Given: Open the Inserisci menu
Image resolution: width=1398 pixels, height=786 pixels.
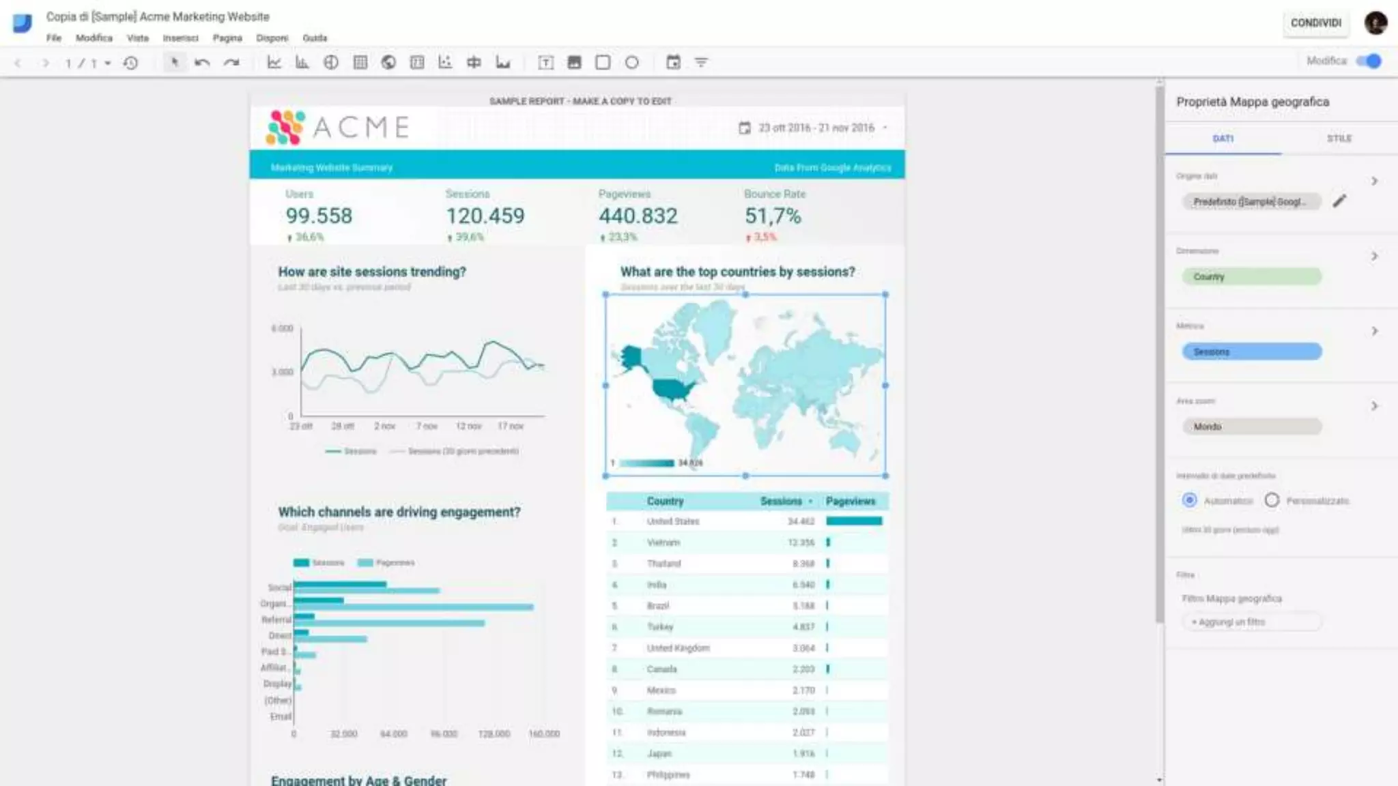Looking at the screenshot, I should (x=180, y=38).
